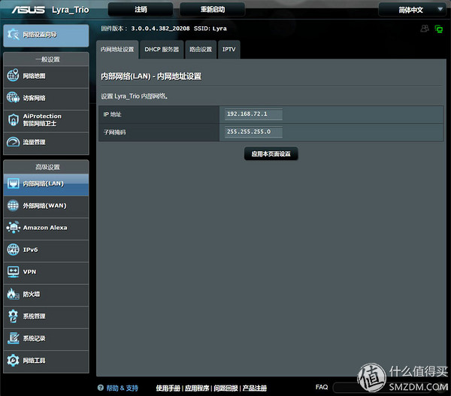This screenshot has width=451, height=396.
Task: Click the System Log (系统记录) icon
Action: pos(13,338)
